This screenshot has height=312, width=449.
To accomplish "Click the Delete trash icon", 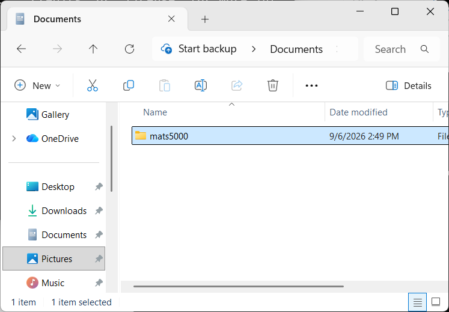I will (x=273, y=85).
